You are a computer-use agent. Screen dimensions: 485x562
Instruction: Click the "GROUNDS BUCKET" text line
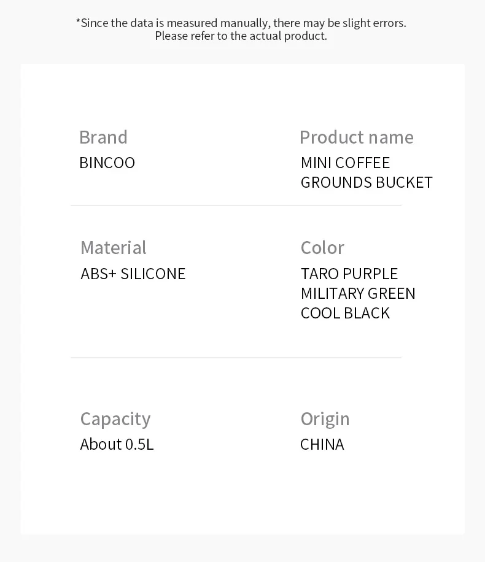point(367,182)
